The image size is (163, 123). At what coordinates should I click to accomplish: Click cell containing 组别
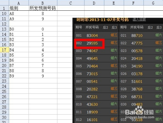pyautogui.click(x=19, y=8)
